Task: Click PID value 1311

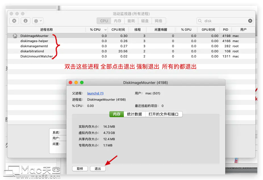Action: (226, 56)
